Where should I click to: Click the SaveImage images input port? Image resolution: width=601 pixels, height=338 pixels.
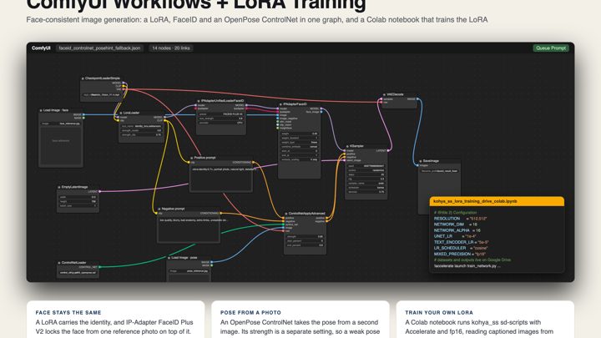418,165
